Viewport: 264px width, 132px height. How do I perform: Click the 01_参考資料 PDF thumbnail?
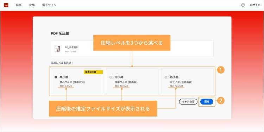pyautogui.click(x=57, y=49)
